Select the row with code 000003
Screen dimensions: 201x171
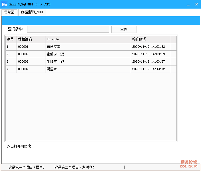click(23, 61)
